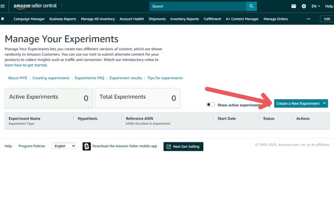
Task: Open the EN language dropdown
Action: 316,6
